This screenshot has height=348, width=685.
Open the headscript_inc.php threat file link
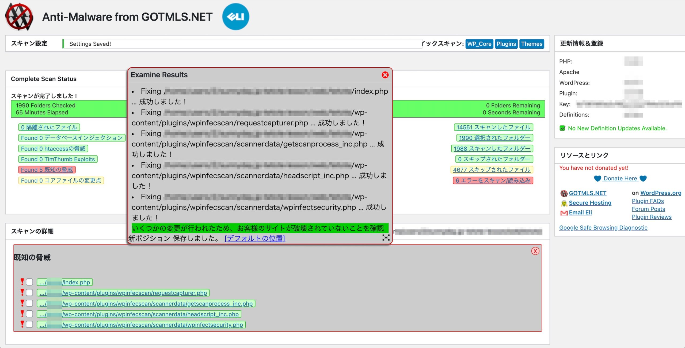point(139,314)
